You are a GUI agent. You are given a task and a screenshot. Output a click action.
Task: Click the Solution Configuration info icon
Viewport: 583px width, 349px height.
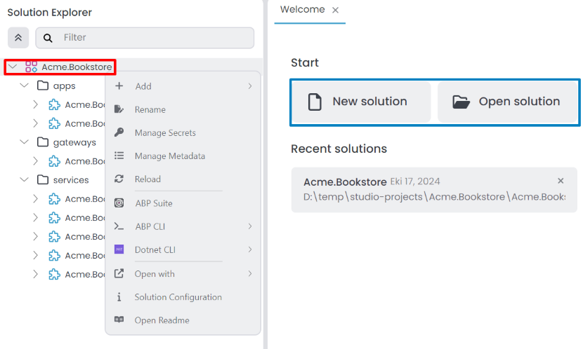(119, 297)
